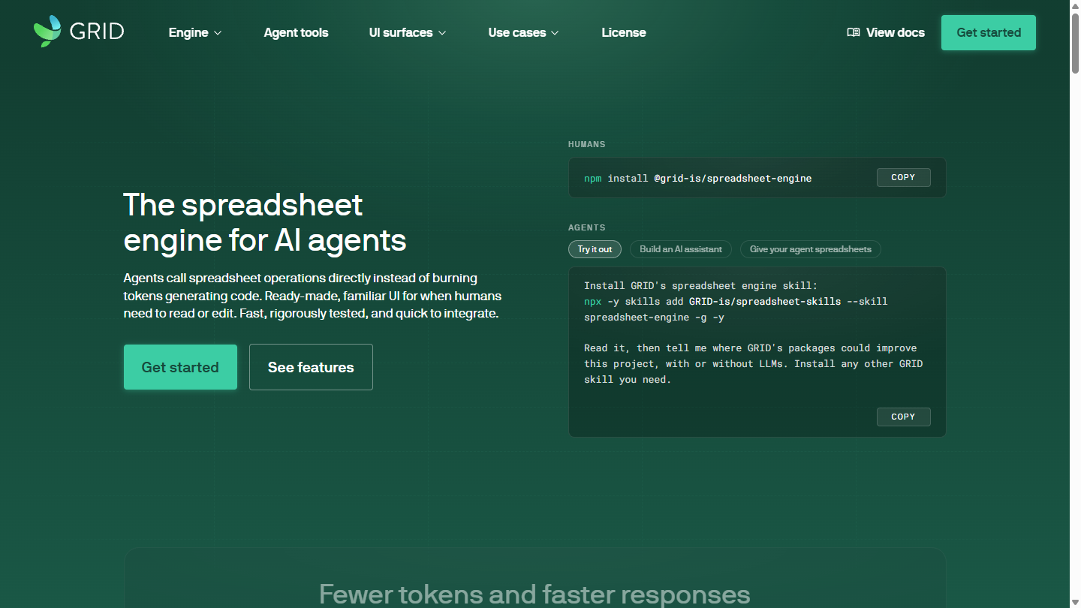1081x608 pixels.
Task: Expand the Use cases dropdown chevron
Action: [555, 33]
